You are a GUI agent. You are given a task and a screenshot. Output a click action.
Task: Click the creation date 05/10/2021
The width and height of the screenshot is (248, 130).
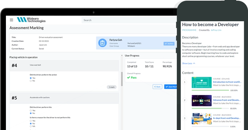pos(44,41)
